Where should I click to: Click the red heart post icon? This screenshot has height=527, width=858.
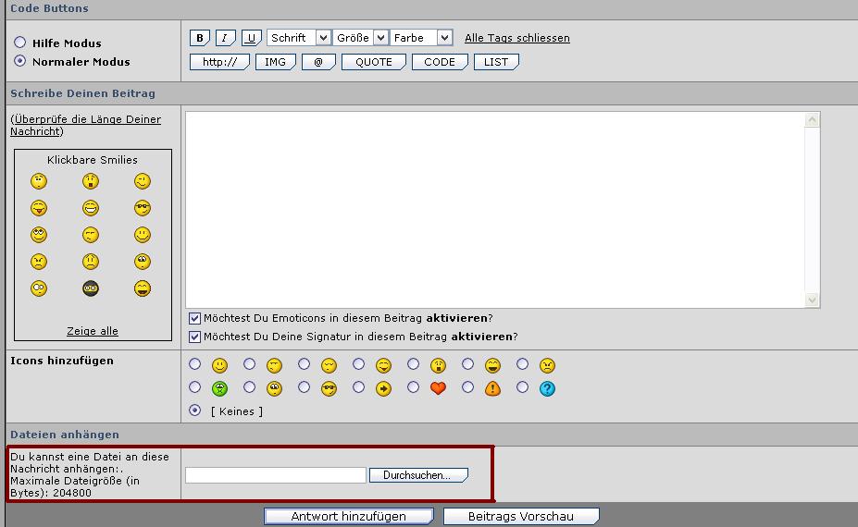[x=439, y=388]
